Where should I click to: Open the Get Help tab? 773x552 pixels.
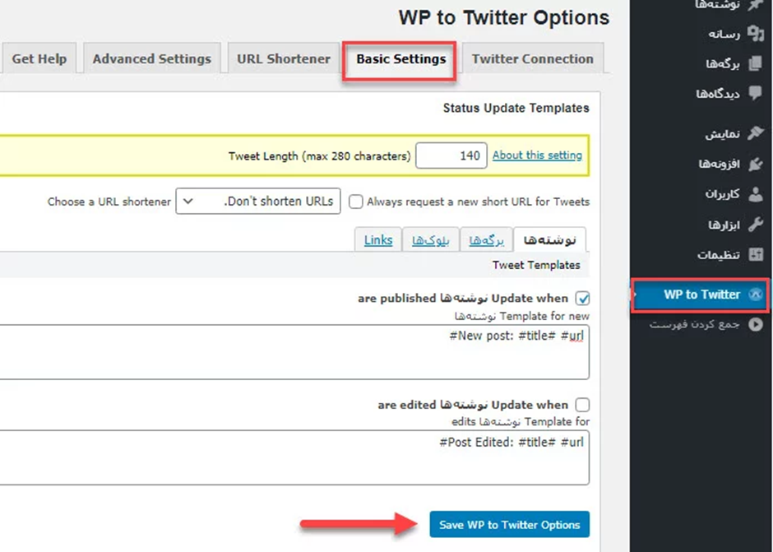(39, 58)
